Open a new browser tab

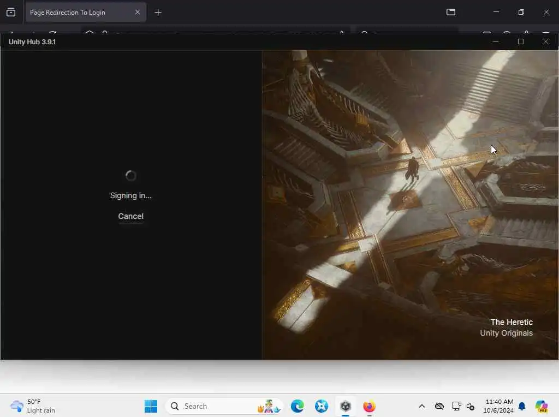[158, 13]
